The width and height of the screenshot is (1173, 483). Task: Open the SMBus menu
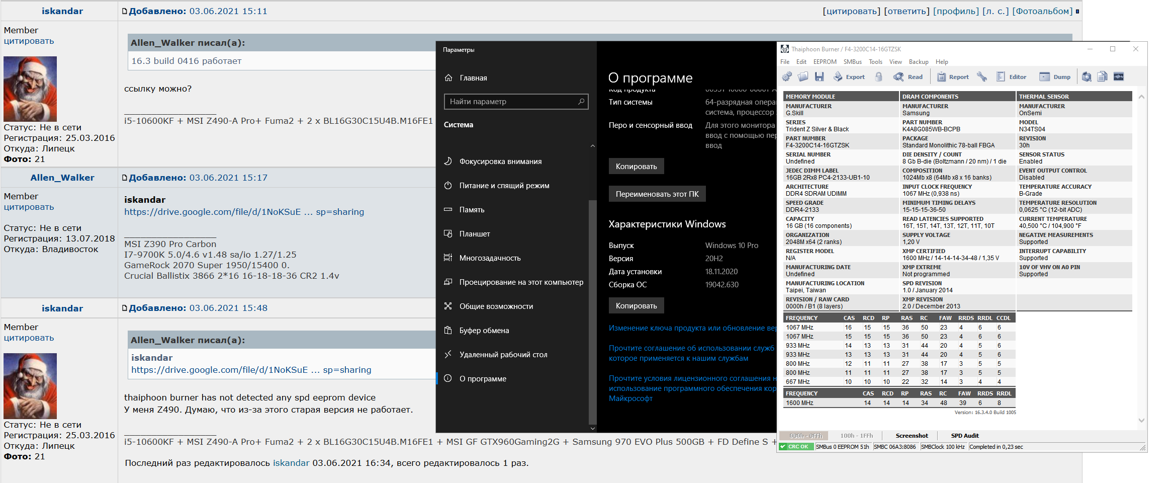[x=853, y=62]
